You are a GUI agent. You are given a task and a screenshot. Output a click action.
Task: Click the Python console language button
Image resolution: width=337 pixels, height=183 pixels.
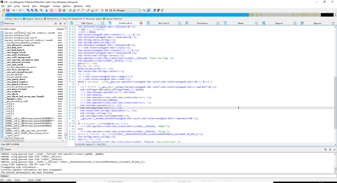(x=4, y=176)
